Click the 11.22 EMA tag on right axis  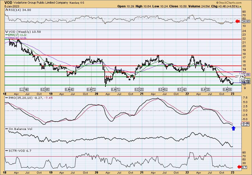[x=246, y=80]
